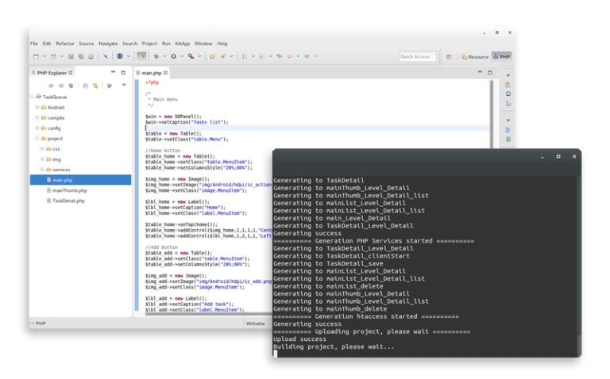610x379 pixels.
Task: Select the main.php editor tab
Action: coord(152,73)
